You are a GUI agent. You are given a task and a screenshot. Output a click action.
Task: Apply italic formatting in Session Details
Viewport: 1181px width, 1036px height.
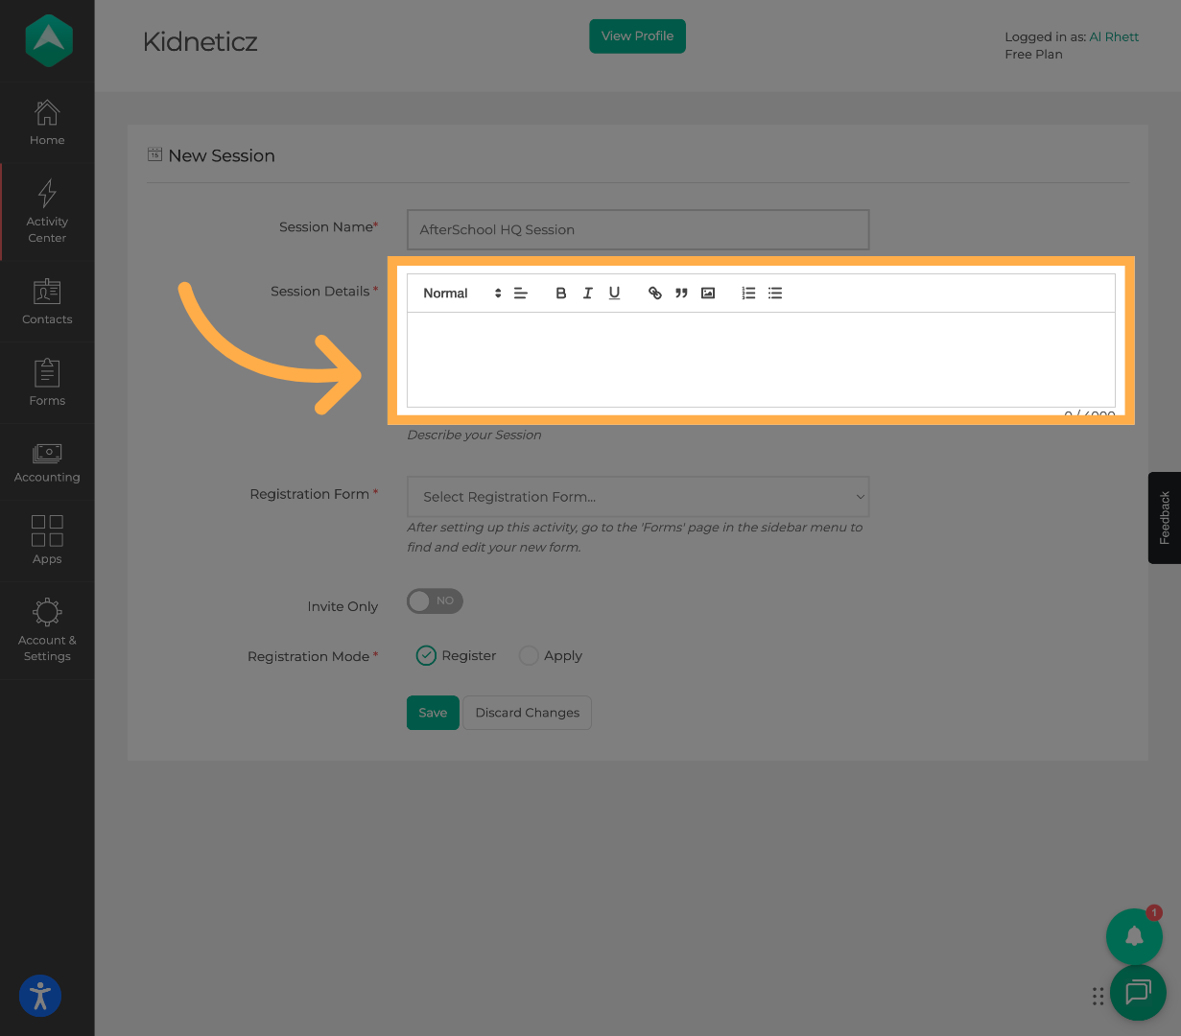pos(588,294)
